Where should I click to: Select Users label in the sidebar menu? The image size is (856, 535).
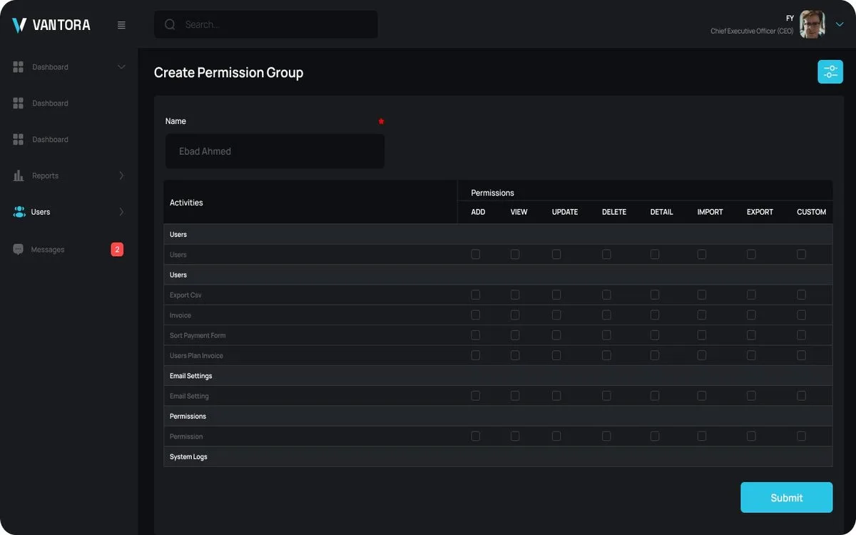tap(41, 212)
